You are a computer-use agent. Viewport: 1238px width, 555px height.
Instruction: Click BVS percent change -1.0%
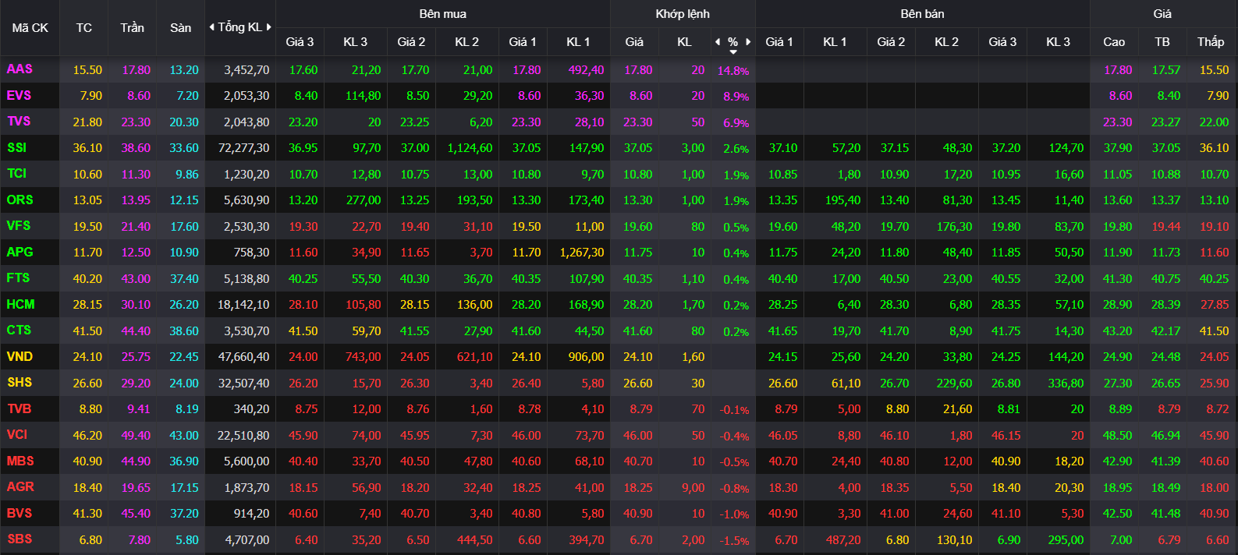pos(734,514)
